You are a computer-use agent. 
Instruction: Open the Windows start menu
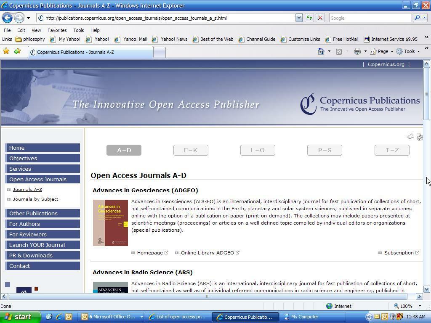(20, 317)
